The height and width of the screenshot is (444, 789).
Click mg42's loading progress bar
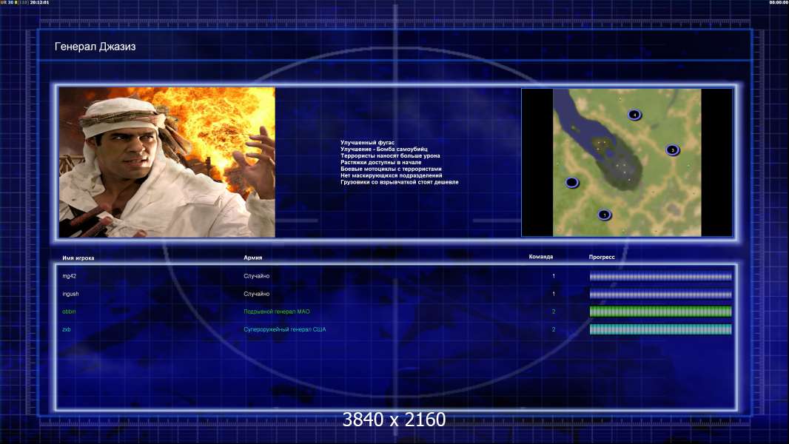[661, 276]
